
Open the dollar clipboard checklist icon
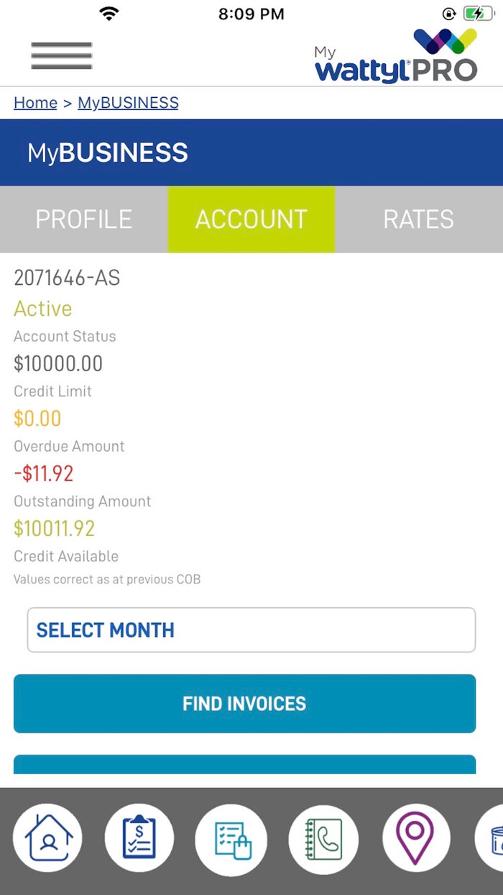(139, 838)
